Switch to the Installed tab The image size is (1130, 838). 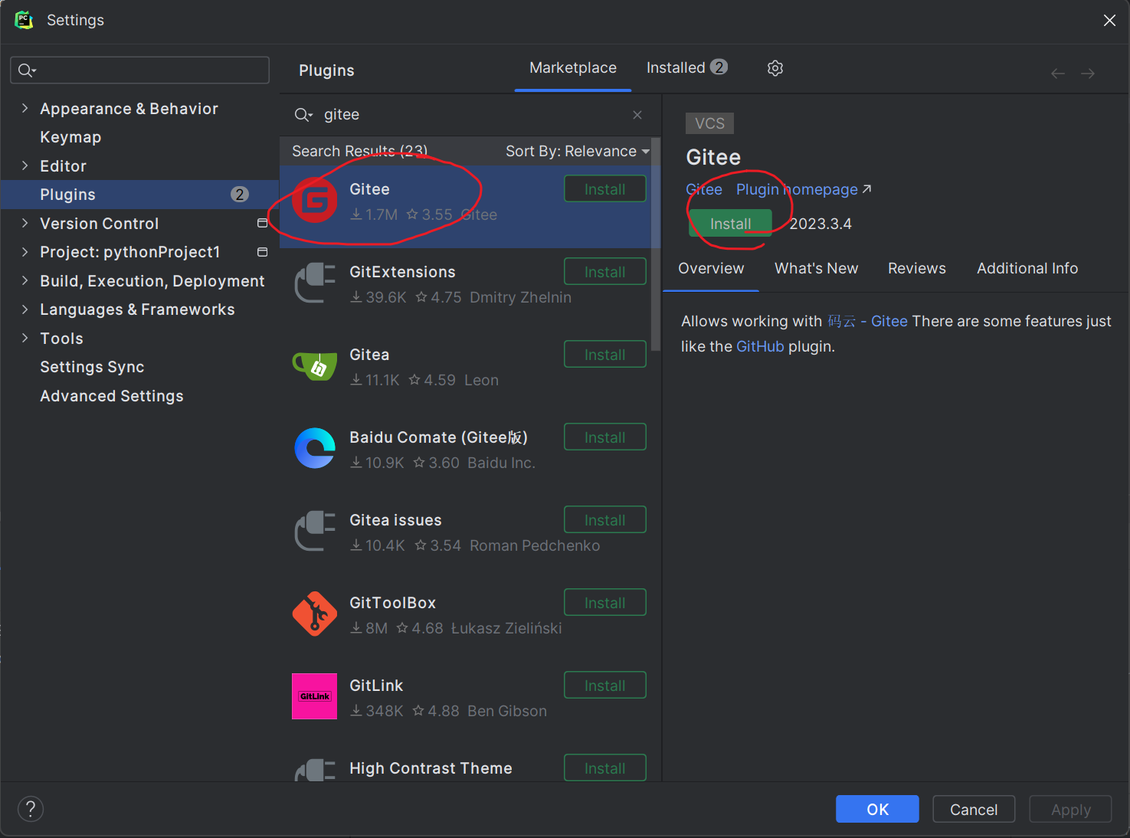686,68
